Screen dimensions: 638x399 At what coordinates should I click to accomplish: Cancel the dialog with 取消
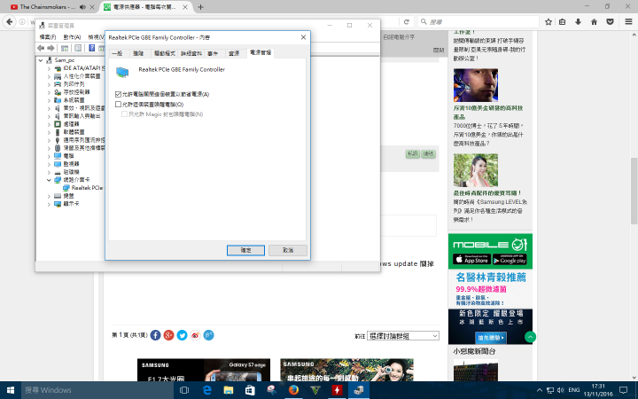[288, 250]
